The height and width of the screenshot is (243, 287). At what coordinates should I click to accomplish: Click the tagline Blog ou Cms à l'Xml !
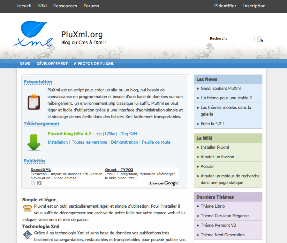tap(84, 43)
